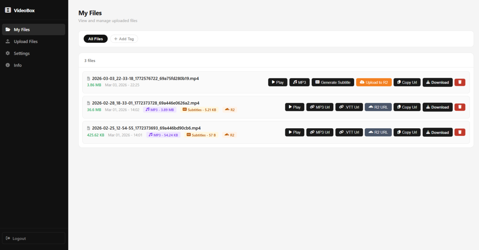Download the 2026-02-25 video file
Image resolution: width=479 pixels, height=250 pixels.
click(x=437, y=132)
